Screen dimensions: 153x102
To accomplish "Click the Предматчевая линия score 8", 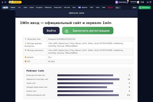I will tap(129, 87).
